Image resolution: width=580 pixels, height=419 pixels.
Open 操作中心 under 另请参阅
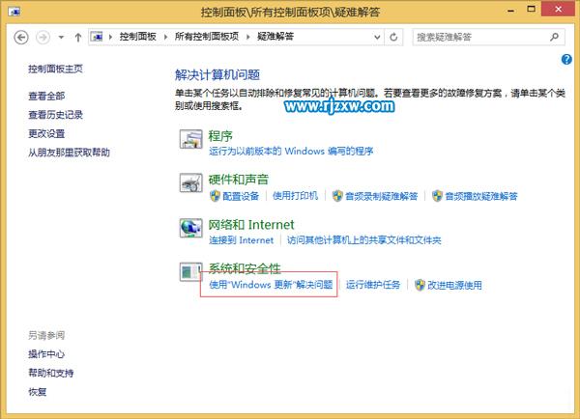click(x=46, y=354)
